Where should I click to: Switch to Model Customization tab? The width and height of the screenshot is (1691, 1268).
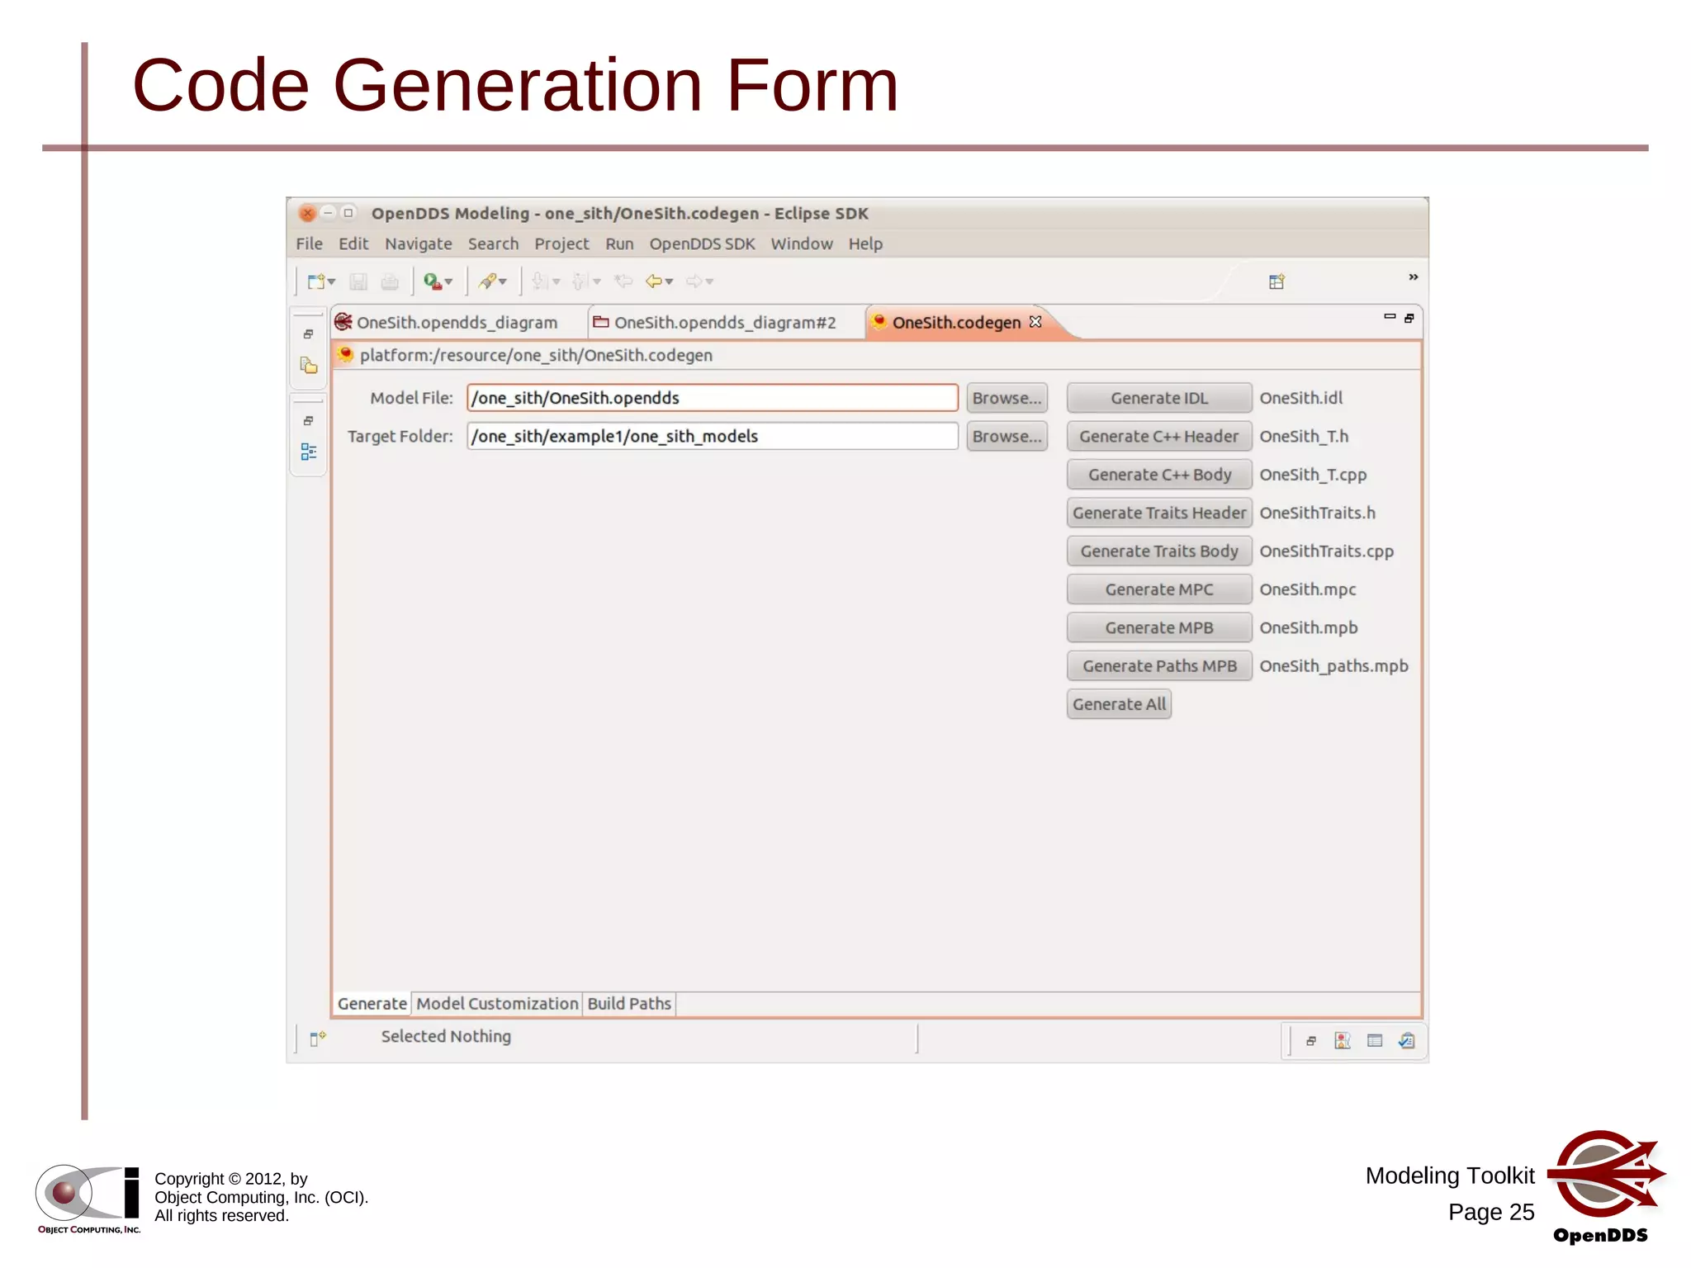point(497,1004)
